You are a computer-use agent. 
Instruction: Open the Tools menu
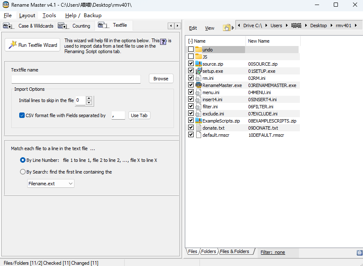point(49,15)
